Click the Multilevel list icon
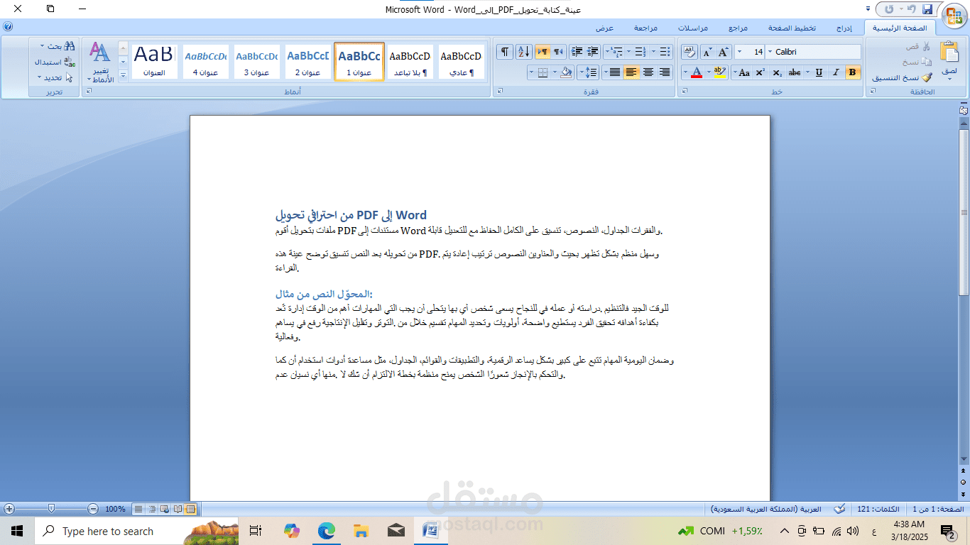The image size is (970, 545). (x=616, y=52)
